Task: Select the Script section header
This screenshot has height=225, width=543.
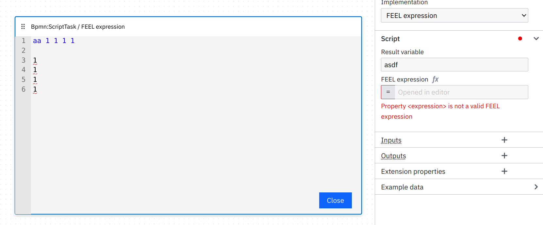Action: point(390,38)
